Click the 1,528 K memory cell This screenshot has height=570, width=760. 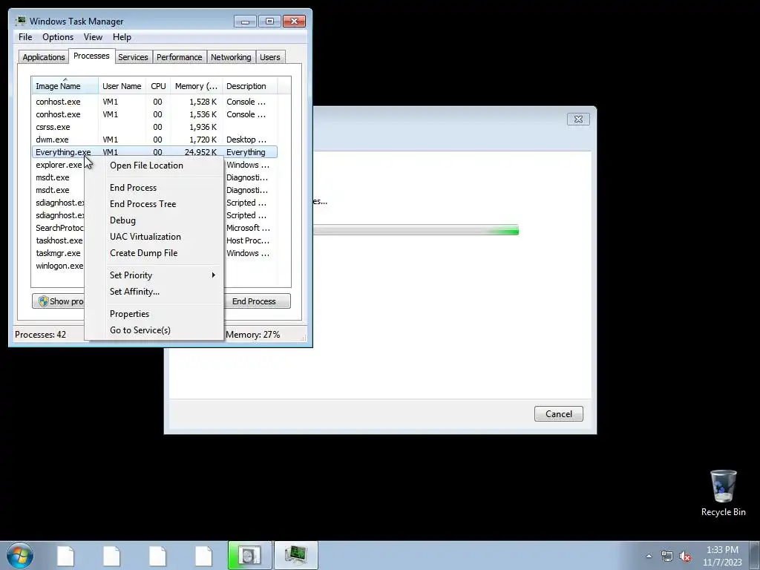pyautogui.click(x=203, y=102)
